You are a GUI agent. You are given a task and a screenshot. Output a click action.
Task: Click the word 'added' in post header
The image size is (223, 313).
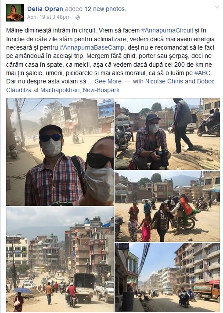[74, 9]
